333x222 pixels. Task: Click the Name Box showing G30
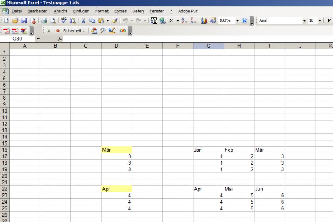coord(17,39)
